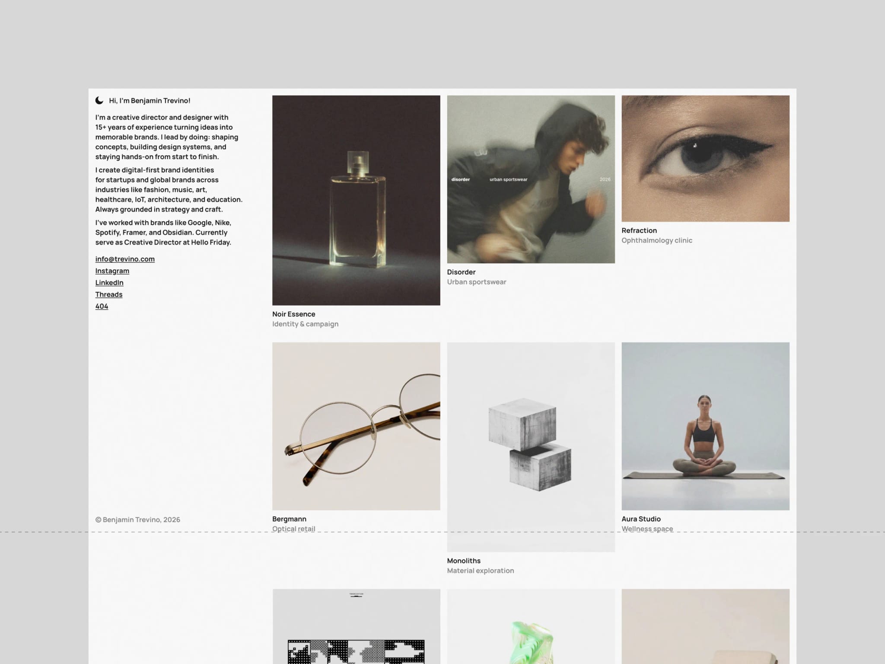Toggle dark mode with the moon icon
The image size is (885, 664).
tap(99, 100)
